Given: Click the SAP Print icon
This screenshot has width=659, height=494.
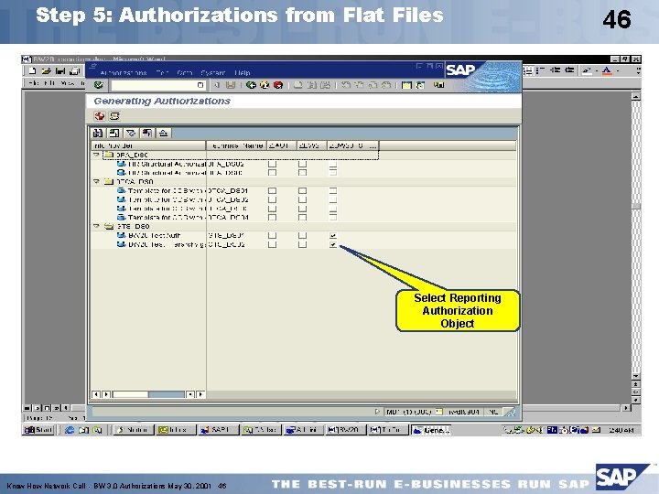Looking at the screenshot, I should [298, 85].
